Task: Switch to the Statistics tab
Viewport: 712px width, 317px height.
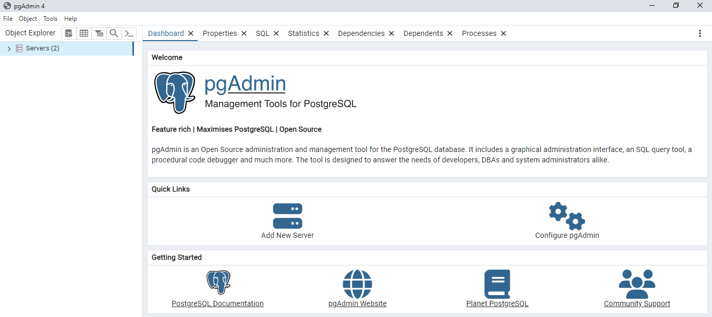Action: 303,33
